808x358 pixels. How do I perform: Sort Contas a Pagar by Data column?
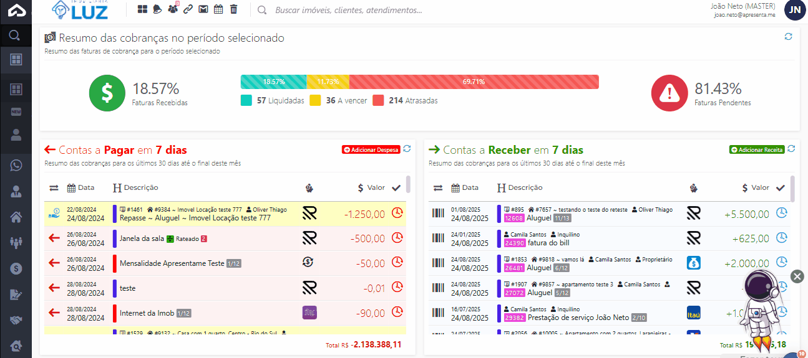(x=81, y=187)
